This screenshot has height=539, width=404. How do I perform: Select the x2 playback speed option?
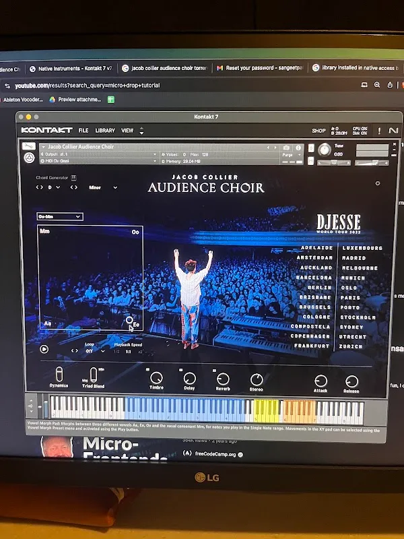point(140,352)
